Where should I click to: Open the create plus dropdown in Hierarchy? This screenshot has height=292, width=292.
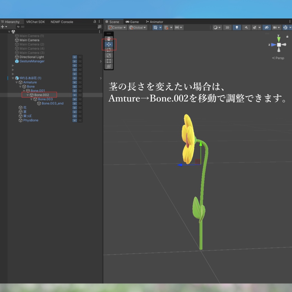(x=4, y=27)
